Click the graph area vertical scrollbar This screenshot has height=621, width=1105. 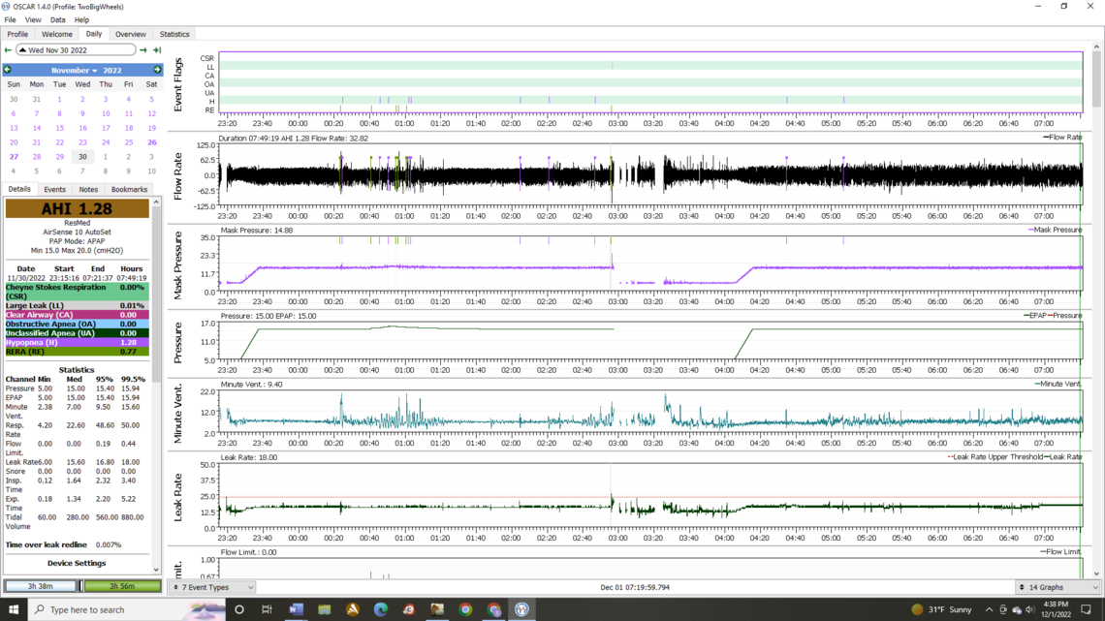[x=1096, y=78]
